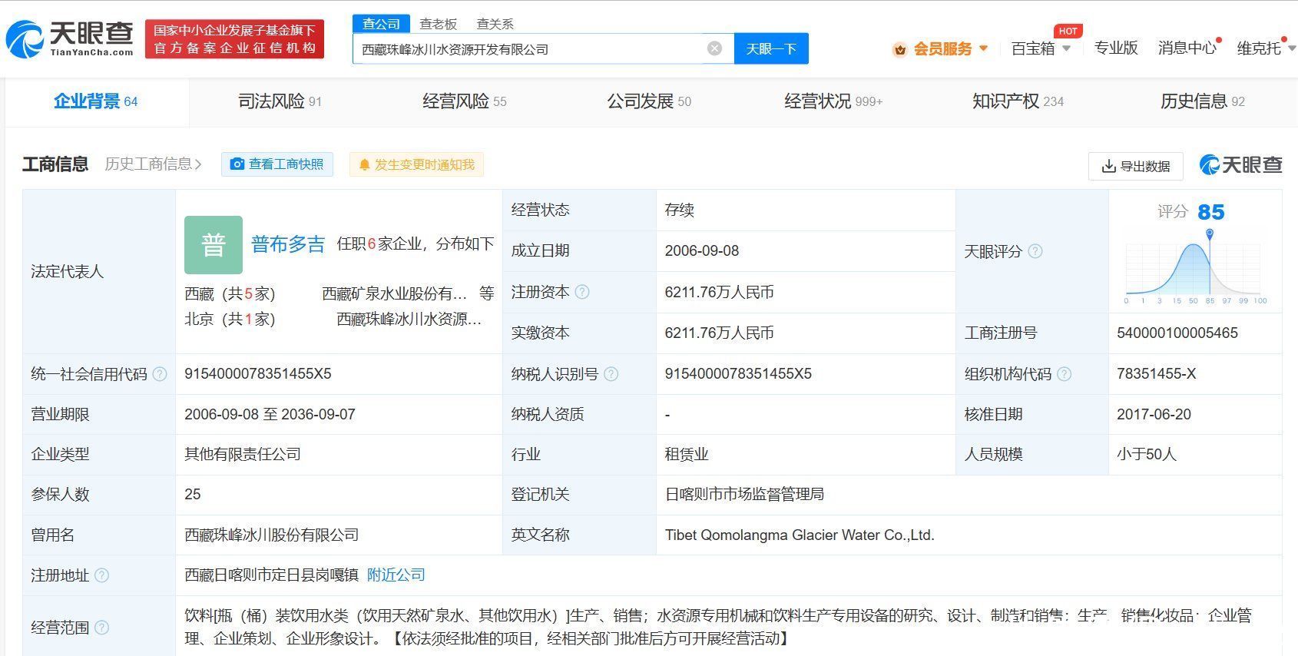
Task: Click business term 2006-09-08 至 2036-09-07
Action: tap(270, 414)
